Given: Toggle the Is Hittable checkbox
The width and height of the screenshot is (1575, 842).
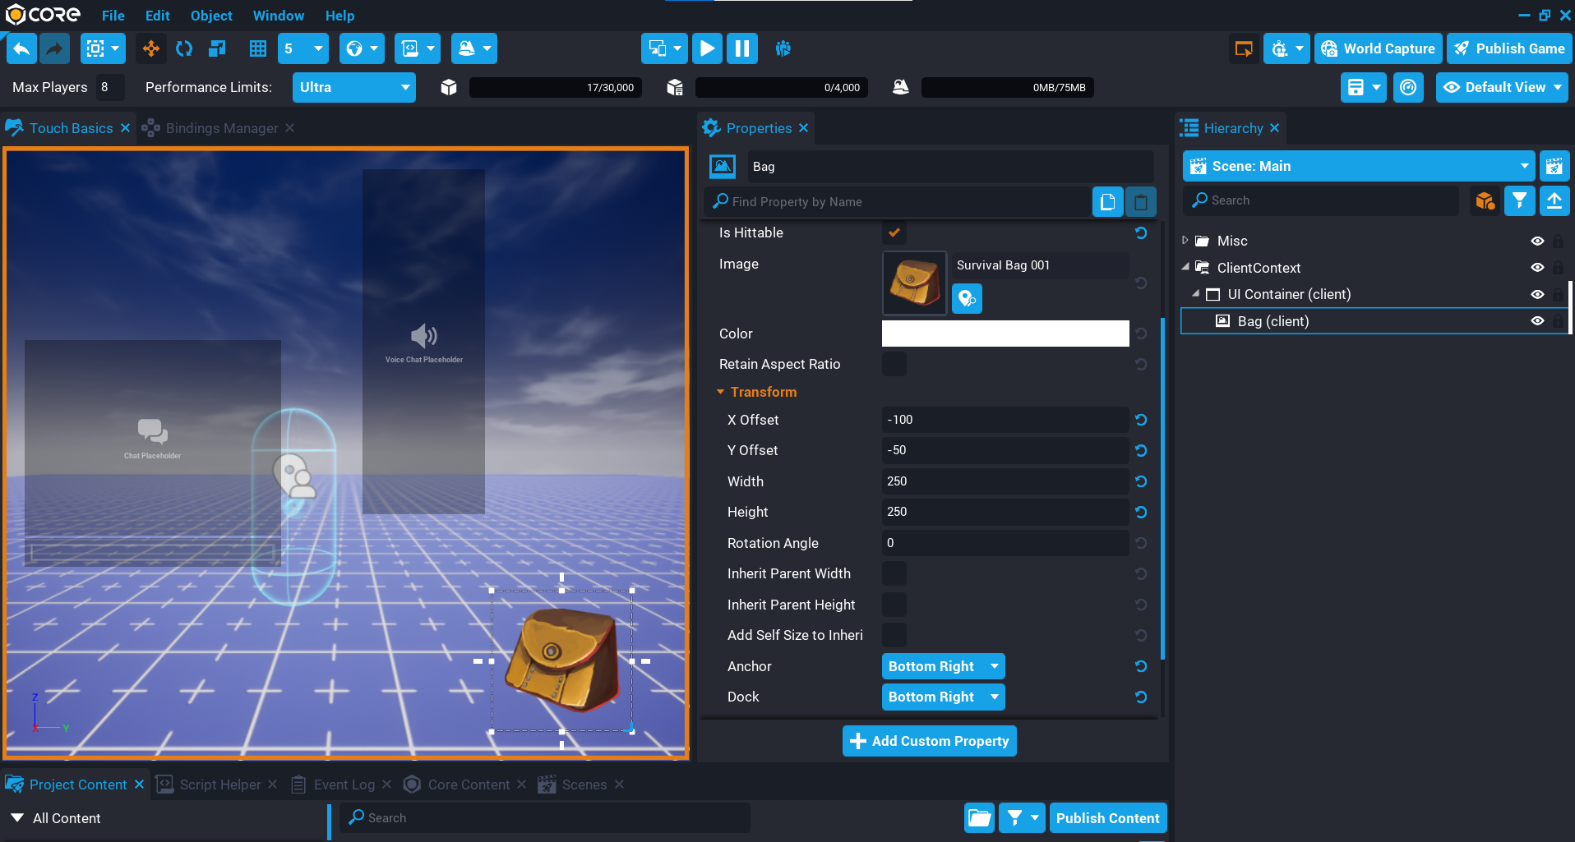Looking at the screenshot, I should [894, 232].
